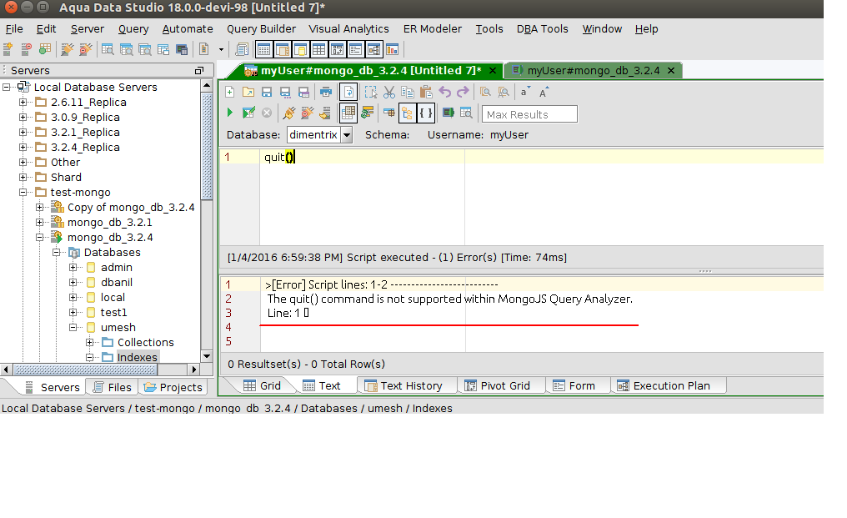Viewport: 847px width, 518px height.
Task: Switch to the Projects panel tab
Action: [x=173, y=387]
